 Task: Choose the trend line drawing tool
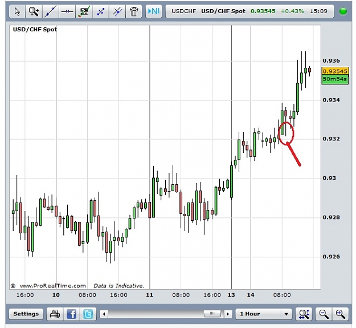[x=50, y=11]
